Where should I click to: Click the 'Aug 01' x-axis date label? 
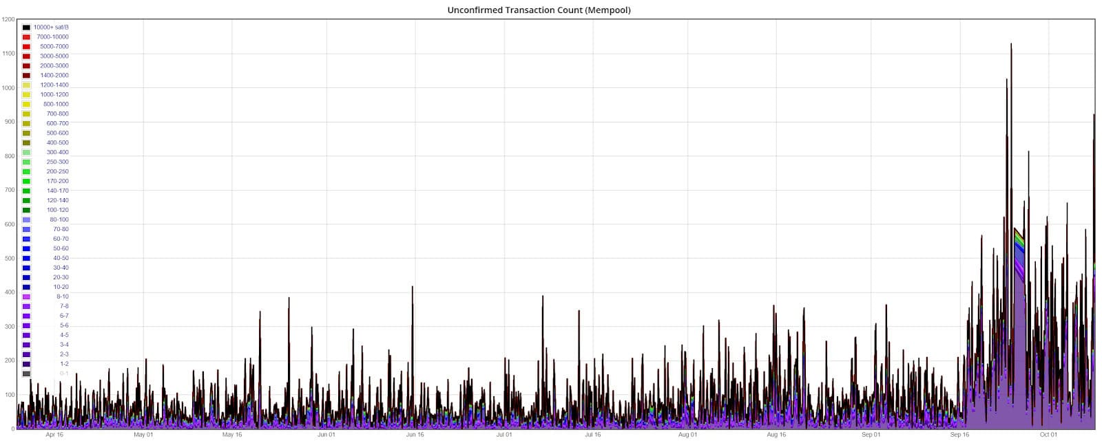tap(687, 435)
